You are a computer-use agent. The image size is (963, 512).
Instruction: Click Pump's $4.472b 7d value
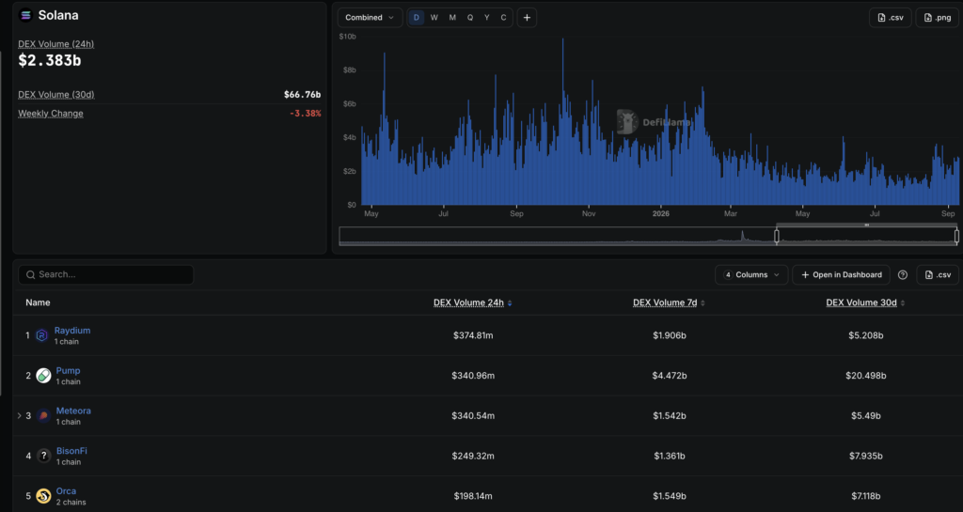click(x=670, y=375)
